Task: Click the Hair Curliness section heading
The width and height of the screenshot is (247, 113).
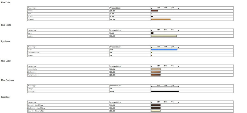Action: (7, 80)
